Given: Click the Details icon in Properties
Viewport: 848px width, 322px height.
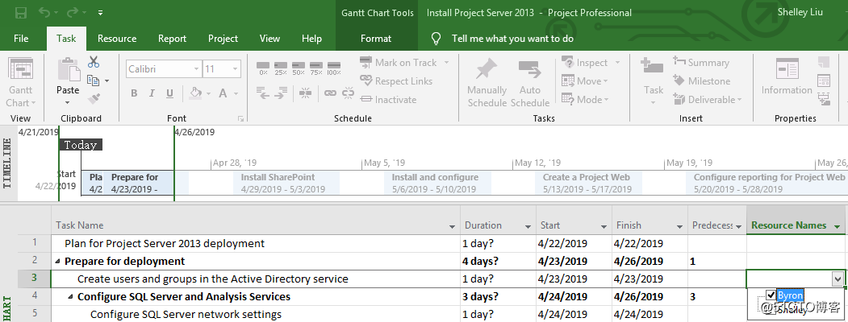Looking at the screenshot, I should tap(824, 81).
